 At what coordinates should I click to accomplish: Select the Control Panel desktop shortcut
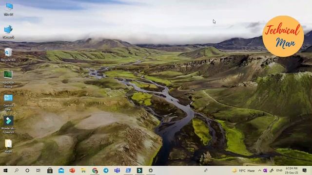pyautogui.click(x=8, y=102)
